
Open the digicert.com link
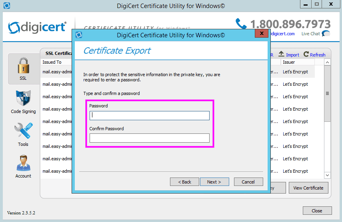282,34
